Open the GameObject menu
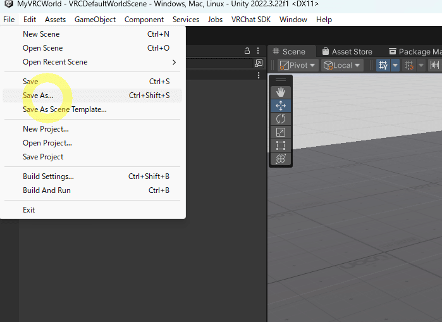Screen dimensions: 442x322 (x=95, y=20)
